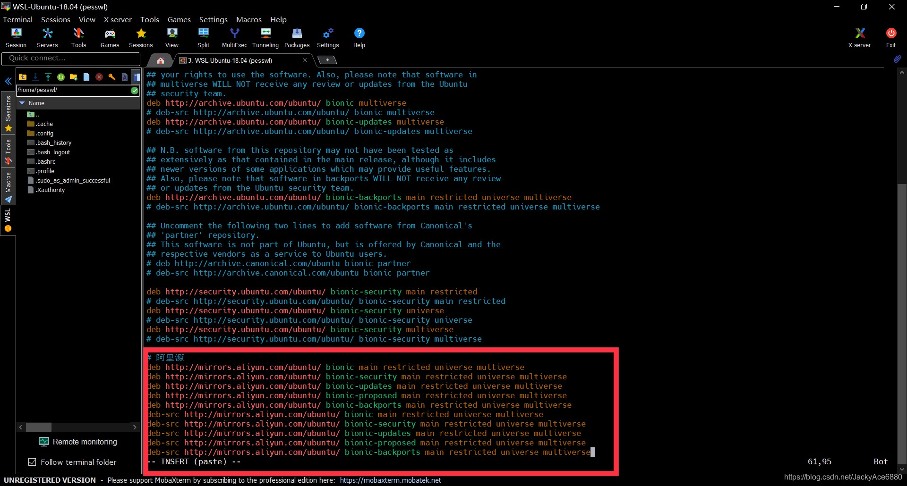Open the X server menu

pos(118,19)
